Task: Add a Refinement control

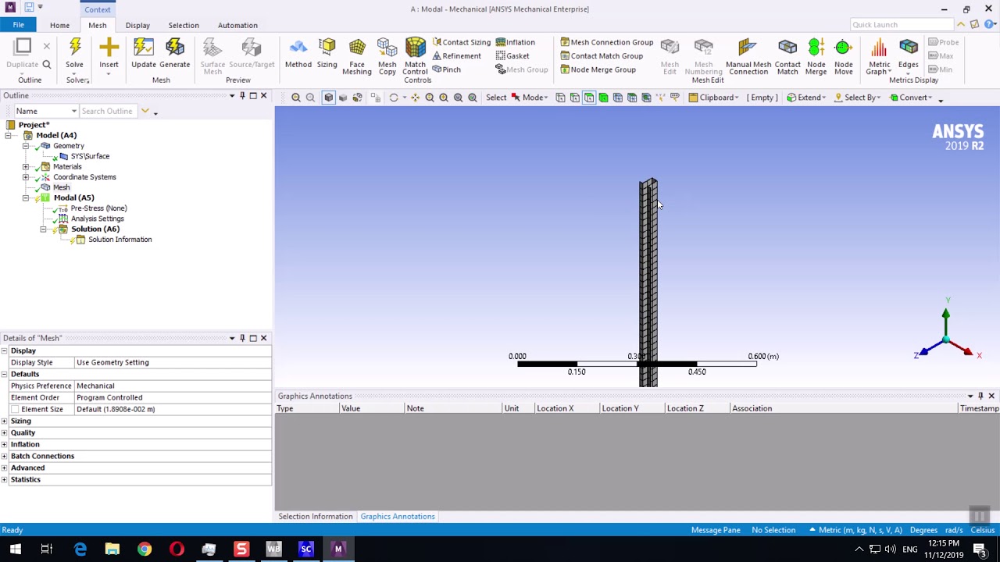Action: pyautogui.click(x=457, y=56)
